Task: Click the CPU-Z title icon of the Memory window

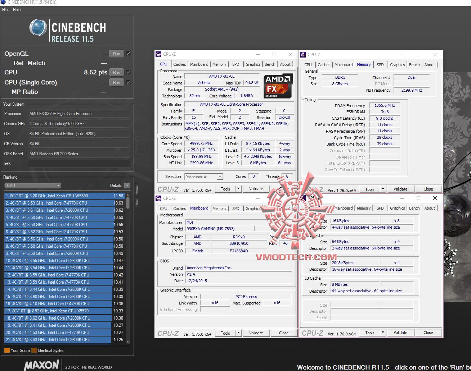Action: (303, 54)
